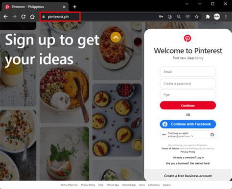Click the Age input field

188,94
